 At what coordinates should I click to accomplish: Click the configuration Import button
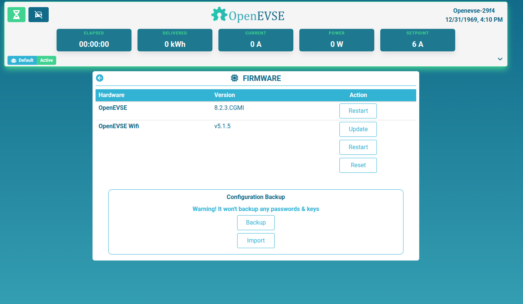pos(256,241)
